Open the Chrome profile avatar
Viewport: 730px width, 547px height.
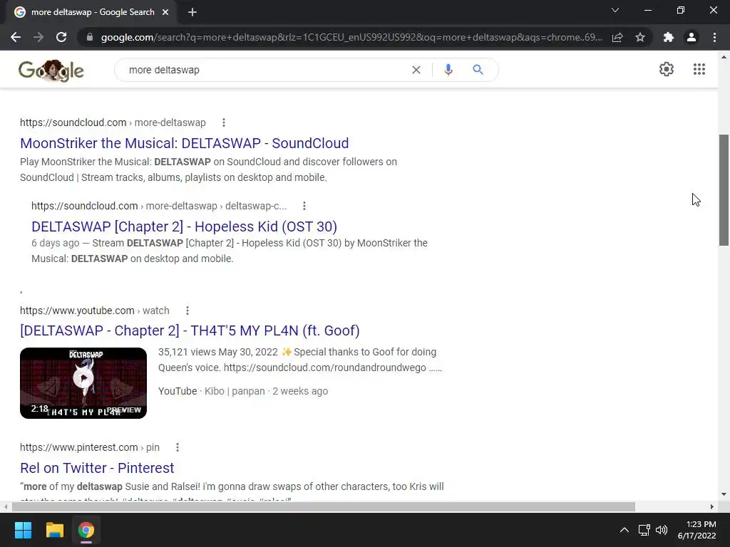[x=692, y=37]
